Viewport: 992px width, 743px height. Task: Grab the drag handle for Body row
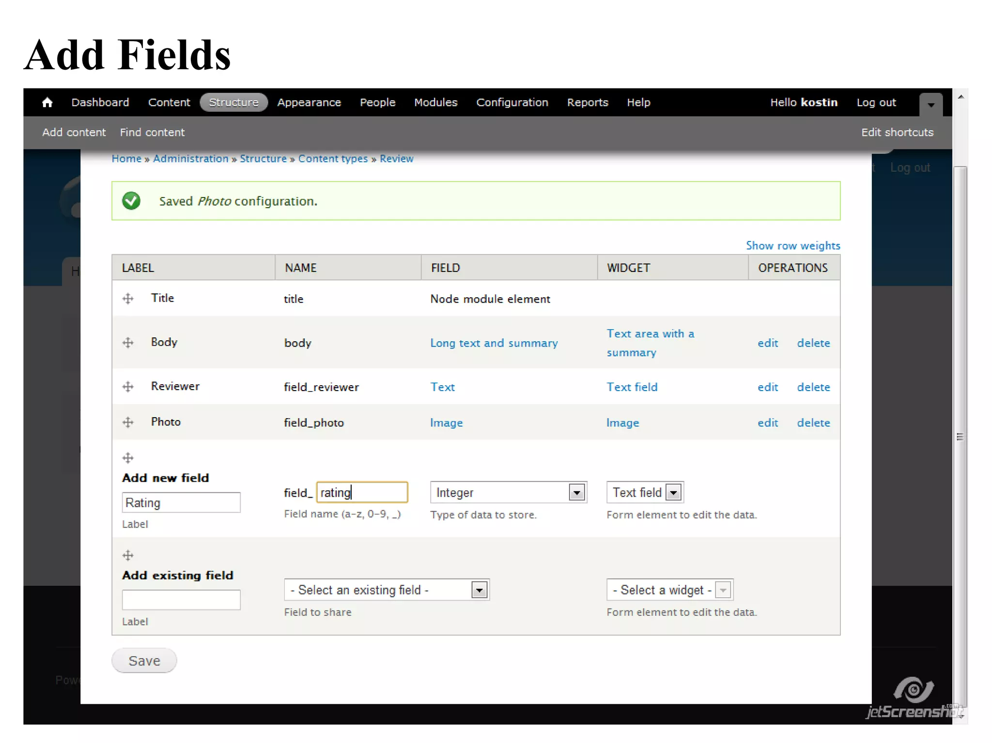[x=128, y=343]
